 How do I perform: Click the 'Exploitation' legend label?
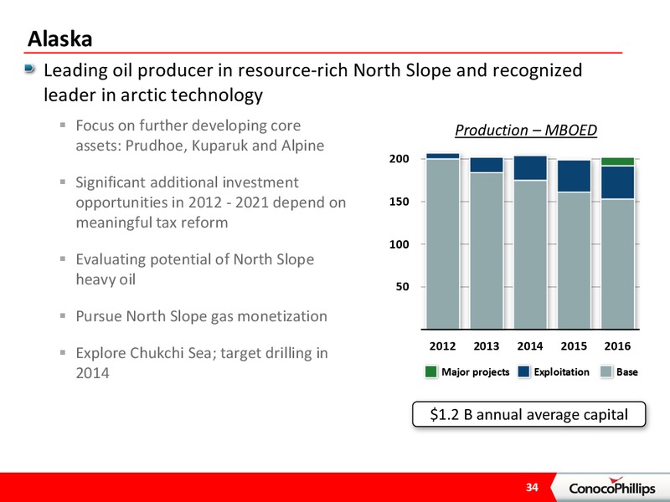tap(561, 371)
